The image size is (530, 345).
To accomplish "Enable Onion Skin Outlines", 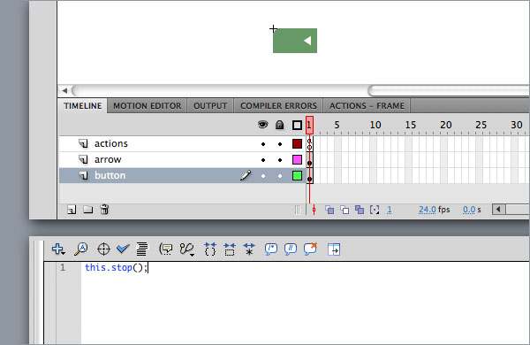I will click(x=344, y=210).
